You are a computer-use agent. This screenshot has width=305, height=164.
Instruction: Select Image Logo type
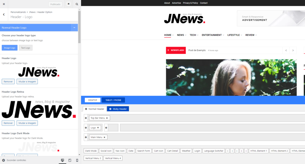(x=10, y=48)
